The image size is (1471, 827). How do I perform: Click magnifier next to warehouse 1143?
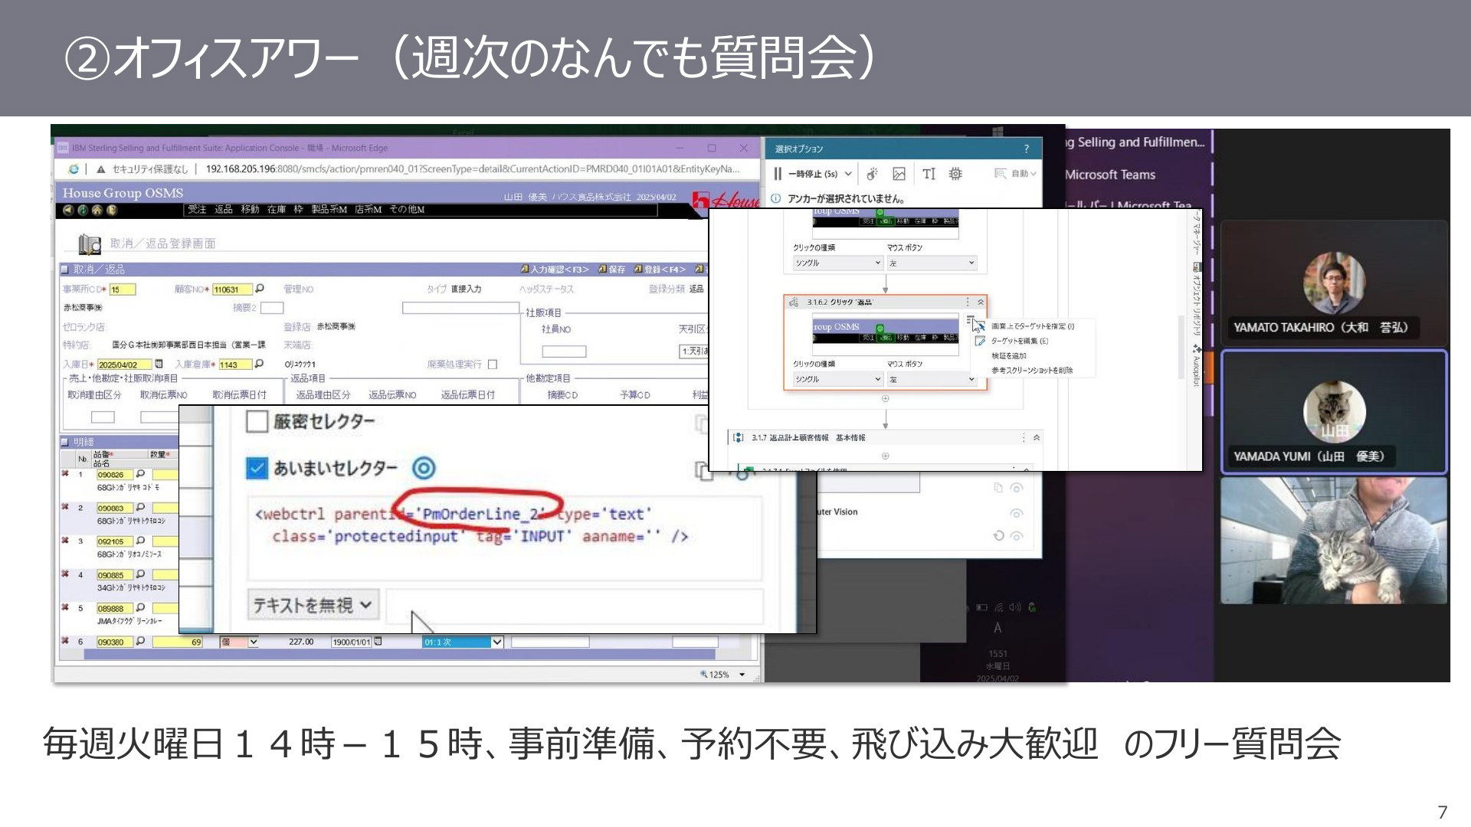pyautogui.click(x=259, y=364)
